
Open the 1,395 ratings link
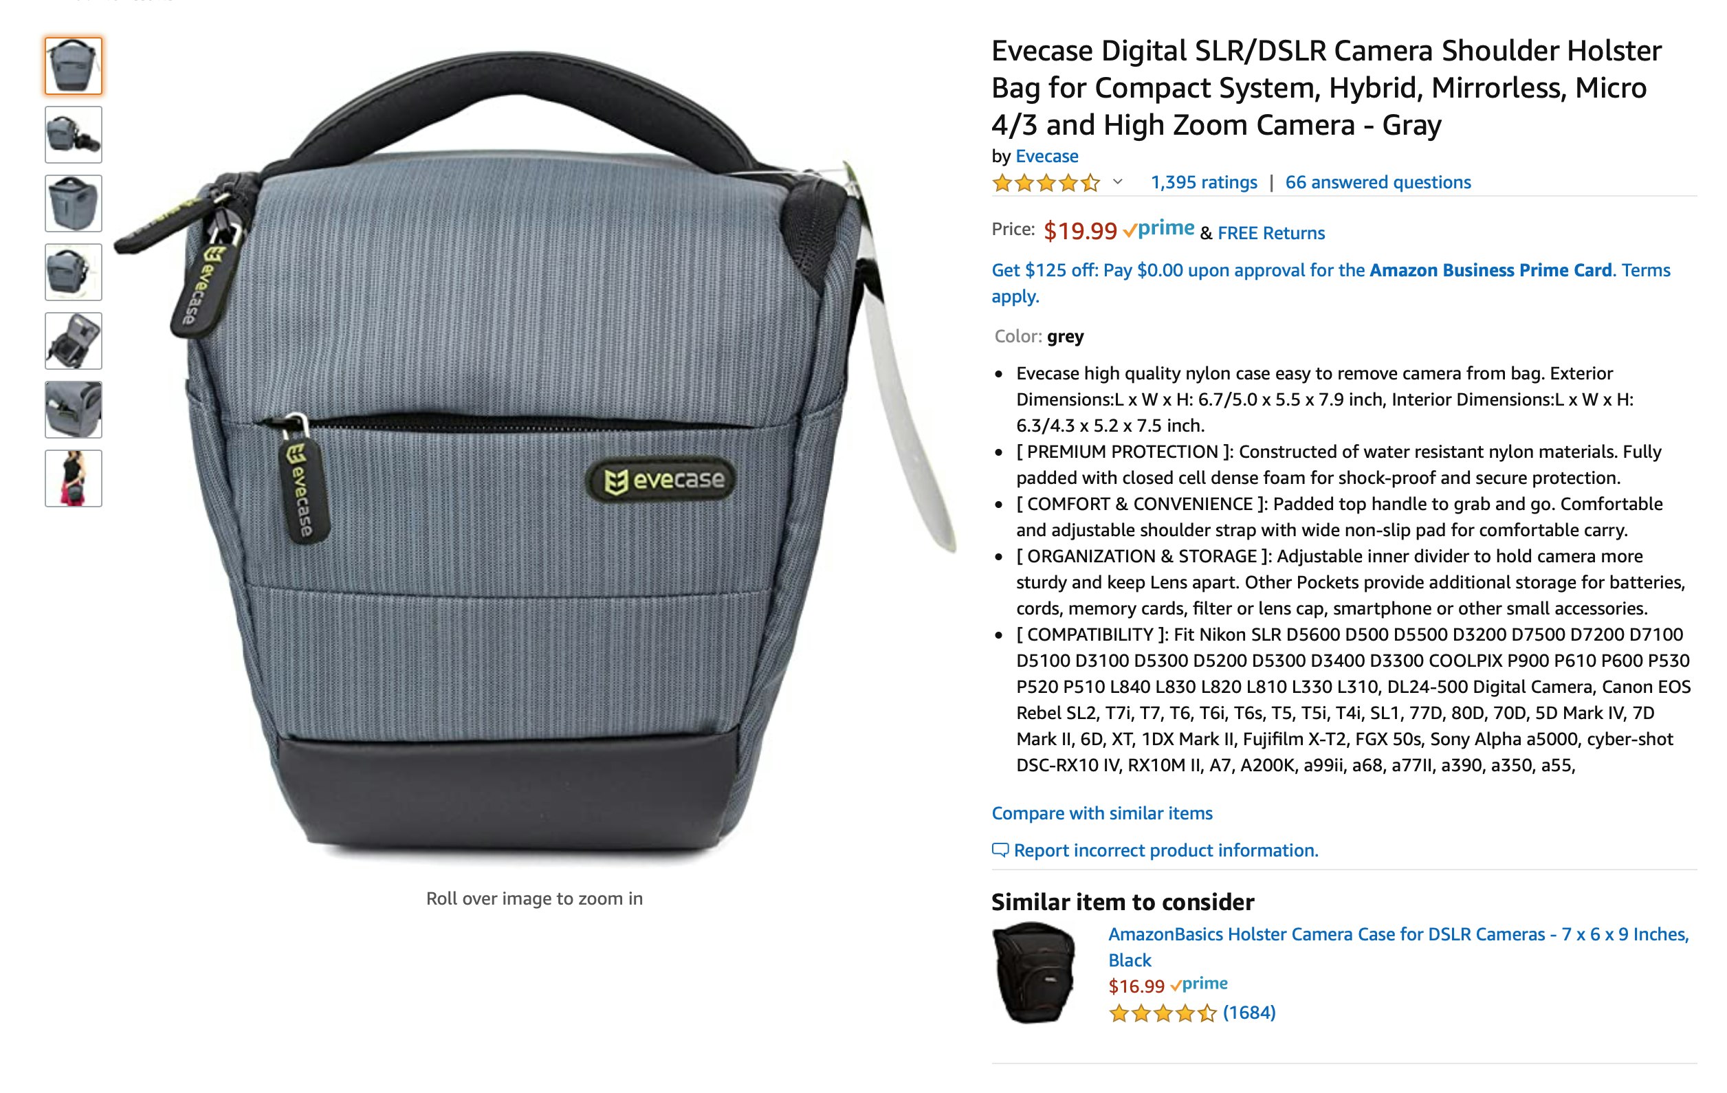1203,182
